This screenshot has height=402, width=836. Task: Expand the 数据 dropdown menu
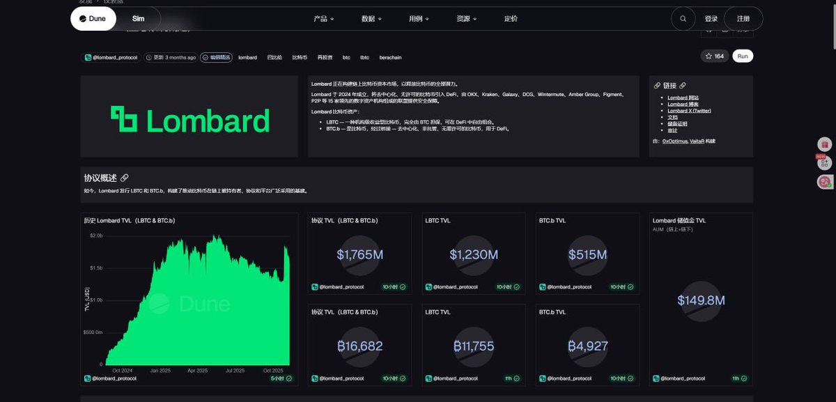click(x=371, y=19)
